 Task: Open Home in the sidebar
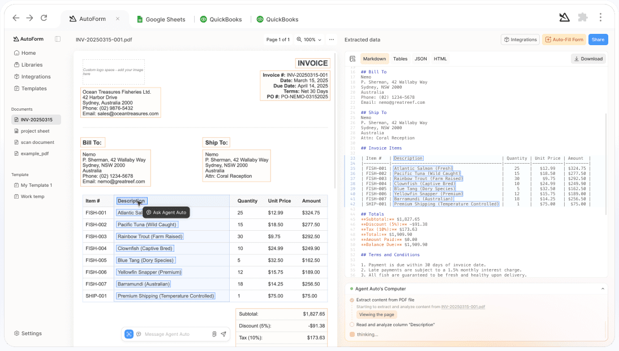25,53
